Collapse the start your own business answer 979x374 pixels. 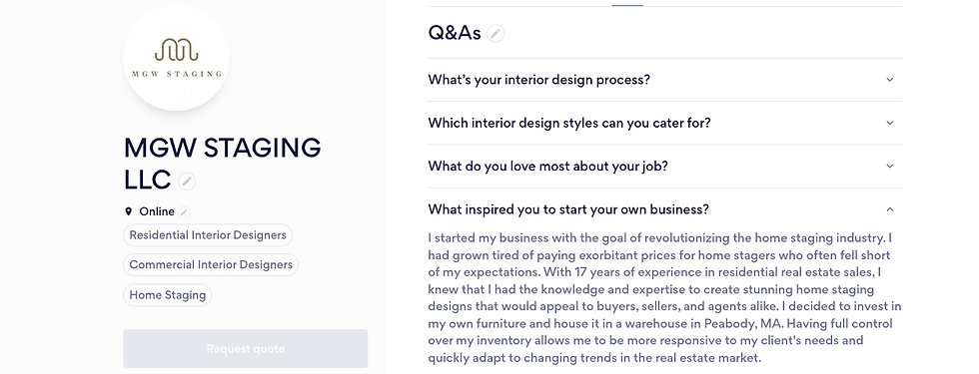point(890,209)
